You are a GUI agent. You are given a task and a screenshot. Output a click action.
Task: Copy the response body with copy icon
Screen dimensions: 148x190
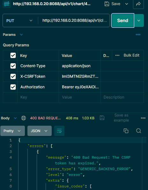(126, 131)
